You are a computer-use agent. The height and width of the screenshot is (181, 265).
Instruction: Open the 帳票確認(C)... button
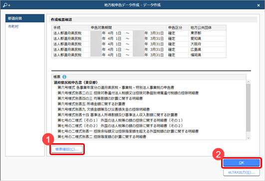[x=67, y=149]
